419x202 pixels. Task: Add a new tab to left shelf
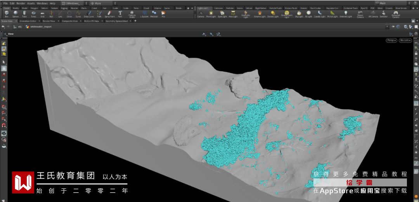tap(188, 8)
